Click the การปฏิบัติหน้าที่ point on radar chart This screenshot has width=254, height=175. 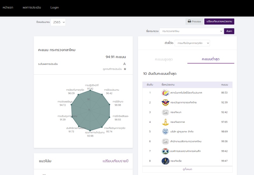click(90, 90)
